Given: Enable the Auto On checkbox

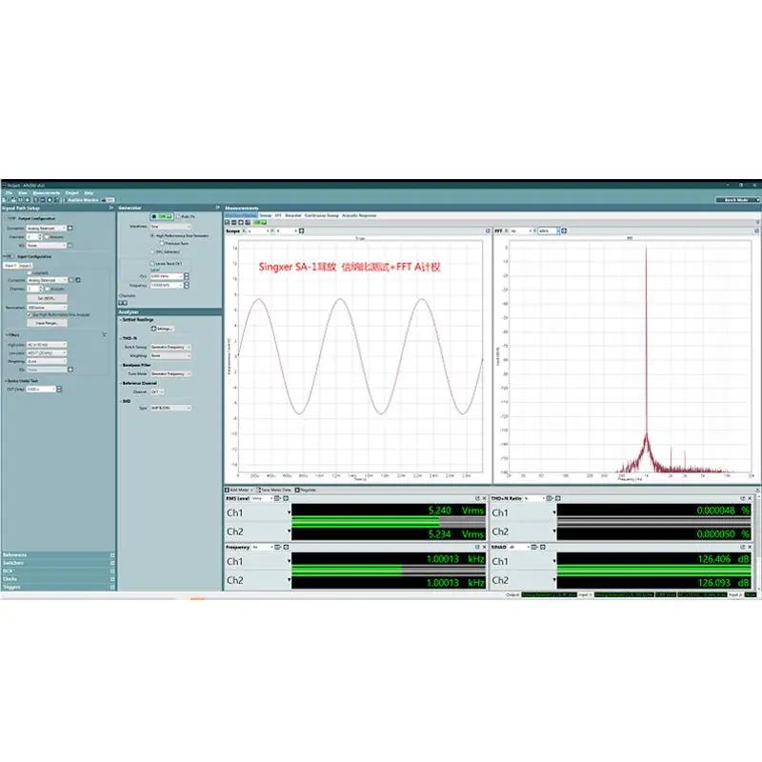Looking at the screenshot, I should (178, 216).
